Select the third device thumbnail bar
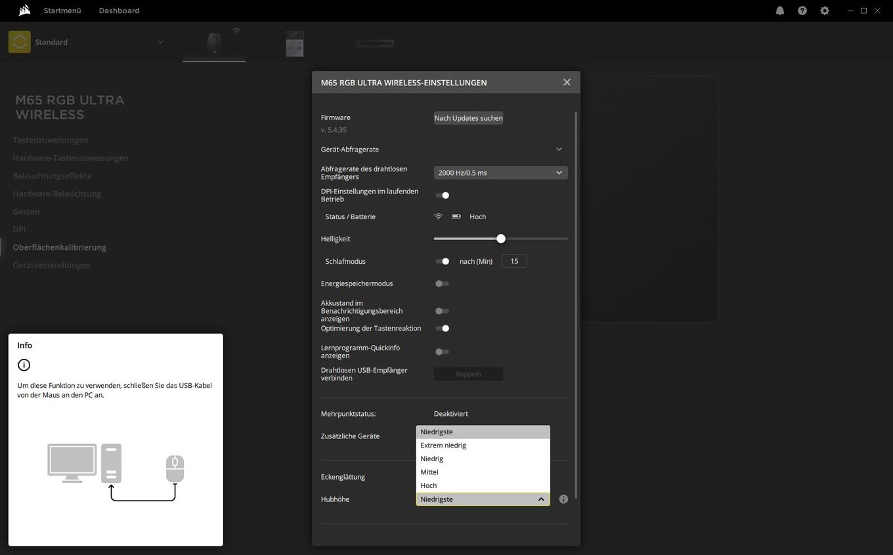Image resolution: width=893 pixels, height=555 pixels. tap(375, 44)
